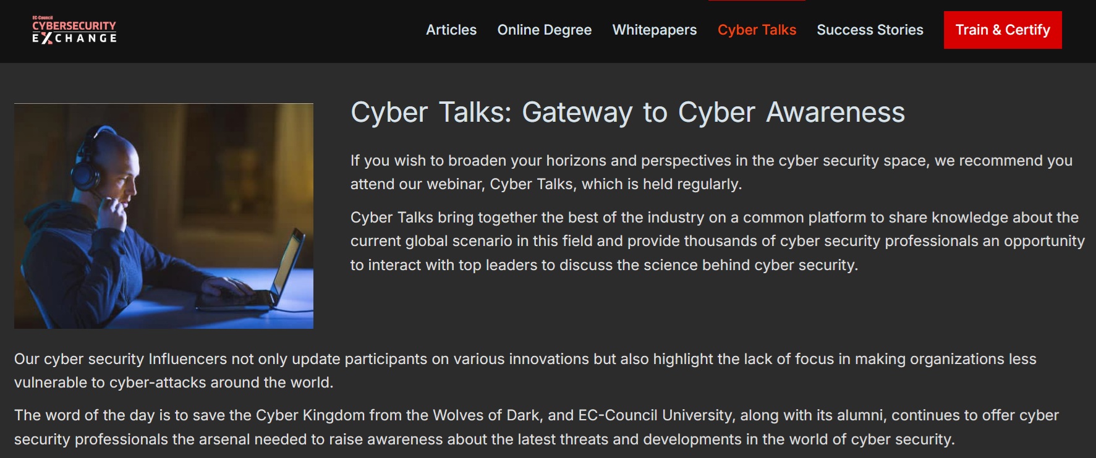Click the words "Cyber Kingdom" in the last paragraph
The height and width of the screenshot is (458, 1096).
pyautogui.click(x=310, y=415)
